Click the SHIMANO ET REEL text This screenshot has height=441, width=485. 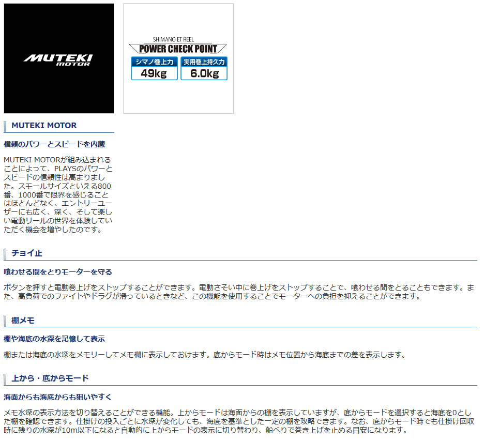click(x=178, y=39)
